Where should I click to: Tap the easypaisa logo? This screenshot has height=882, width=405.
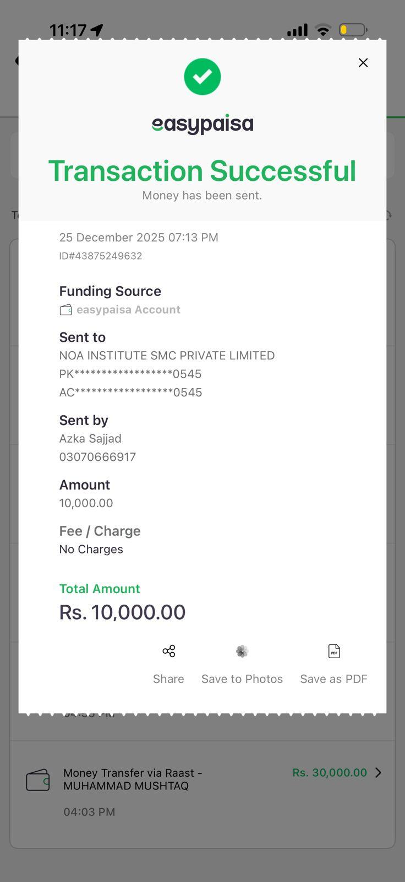[202, 125]
